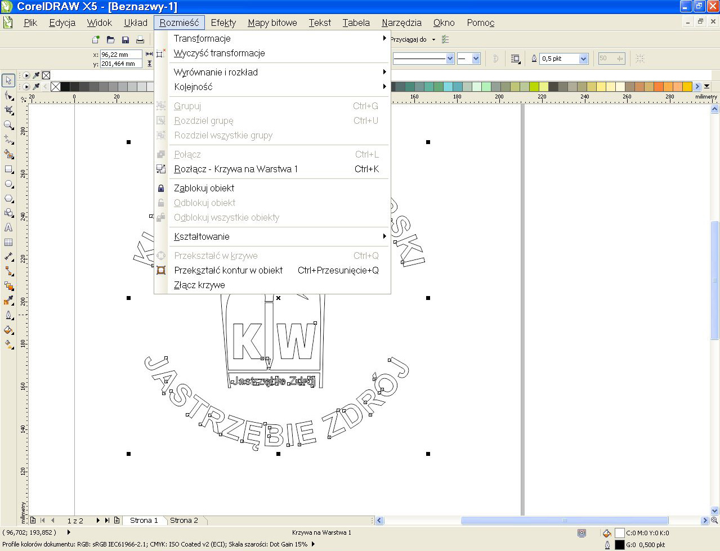The height and width of the screenshot is (551, 720).
Task: Select the Table tool
Action: (8, 242)
